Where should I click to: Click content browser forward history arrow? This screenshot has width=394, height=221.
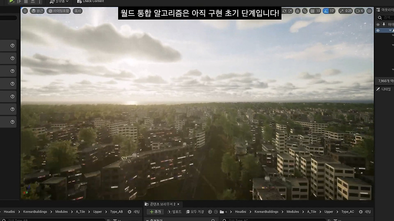coord(216,212)
